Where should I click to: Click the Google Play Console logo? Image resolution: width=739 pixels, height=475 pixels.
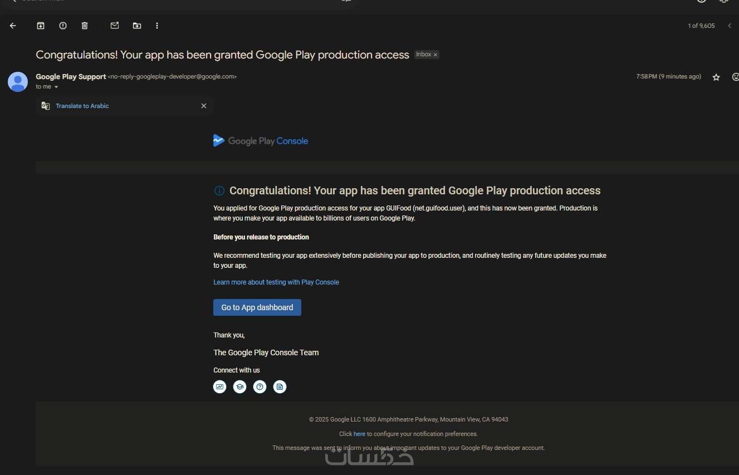tap(261, 141)
